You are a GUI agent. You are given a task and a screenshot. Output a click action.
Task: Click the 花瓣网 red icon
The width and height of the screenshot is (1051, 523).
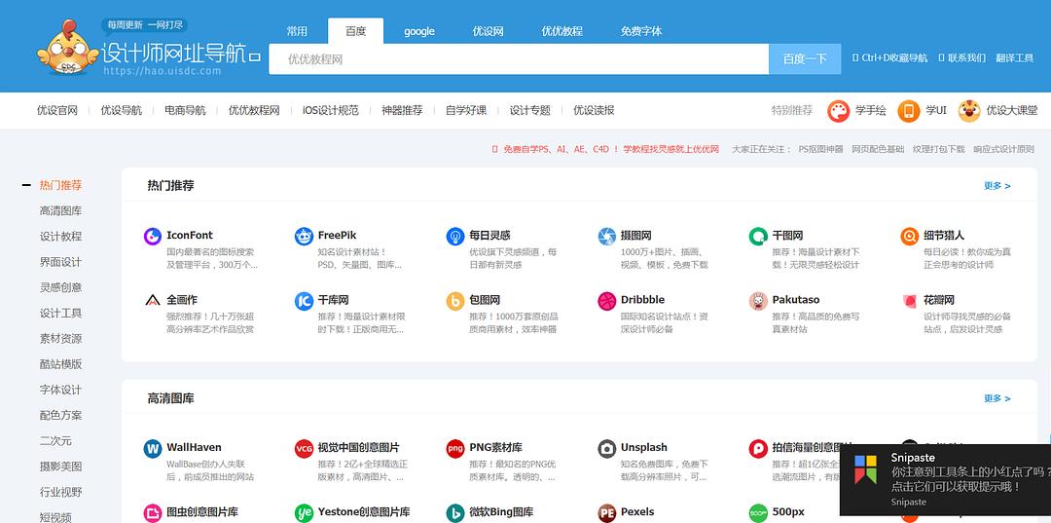point(910,300)
